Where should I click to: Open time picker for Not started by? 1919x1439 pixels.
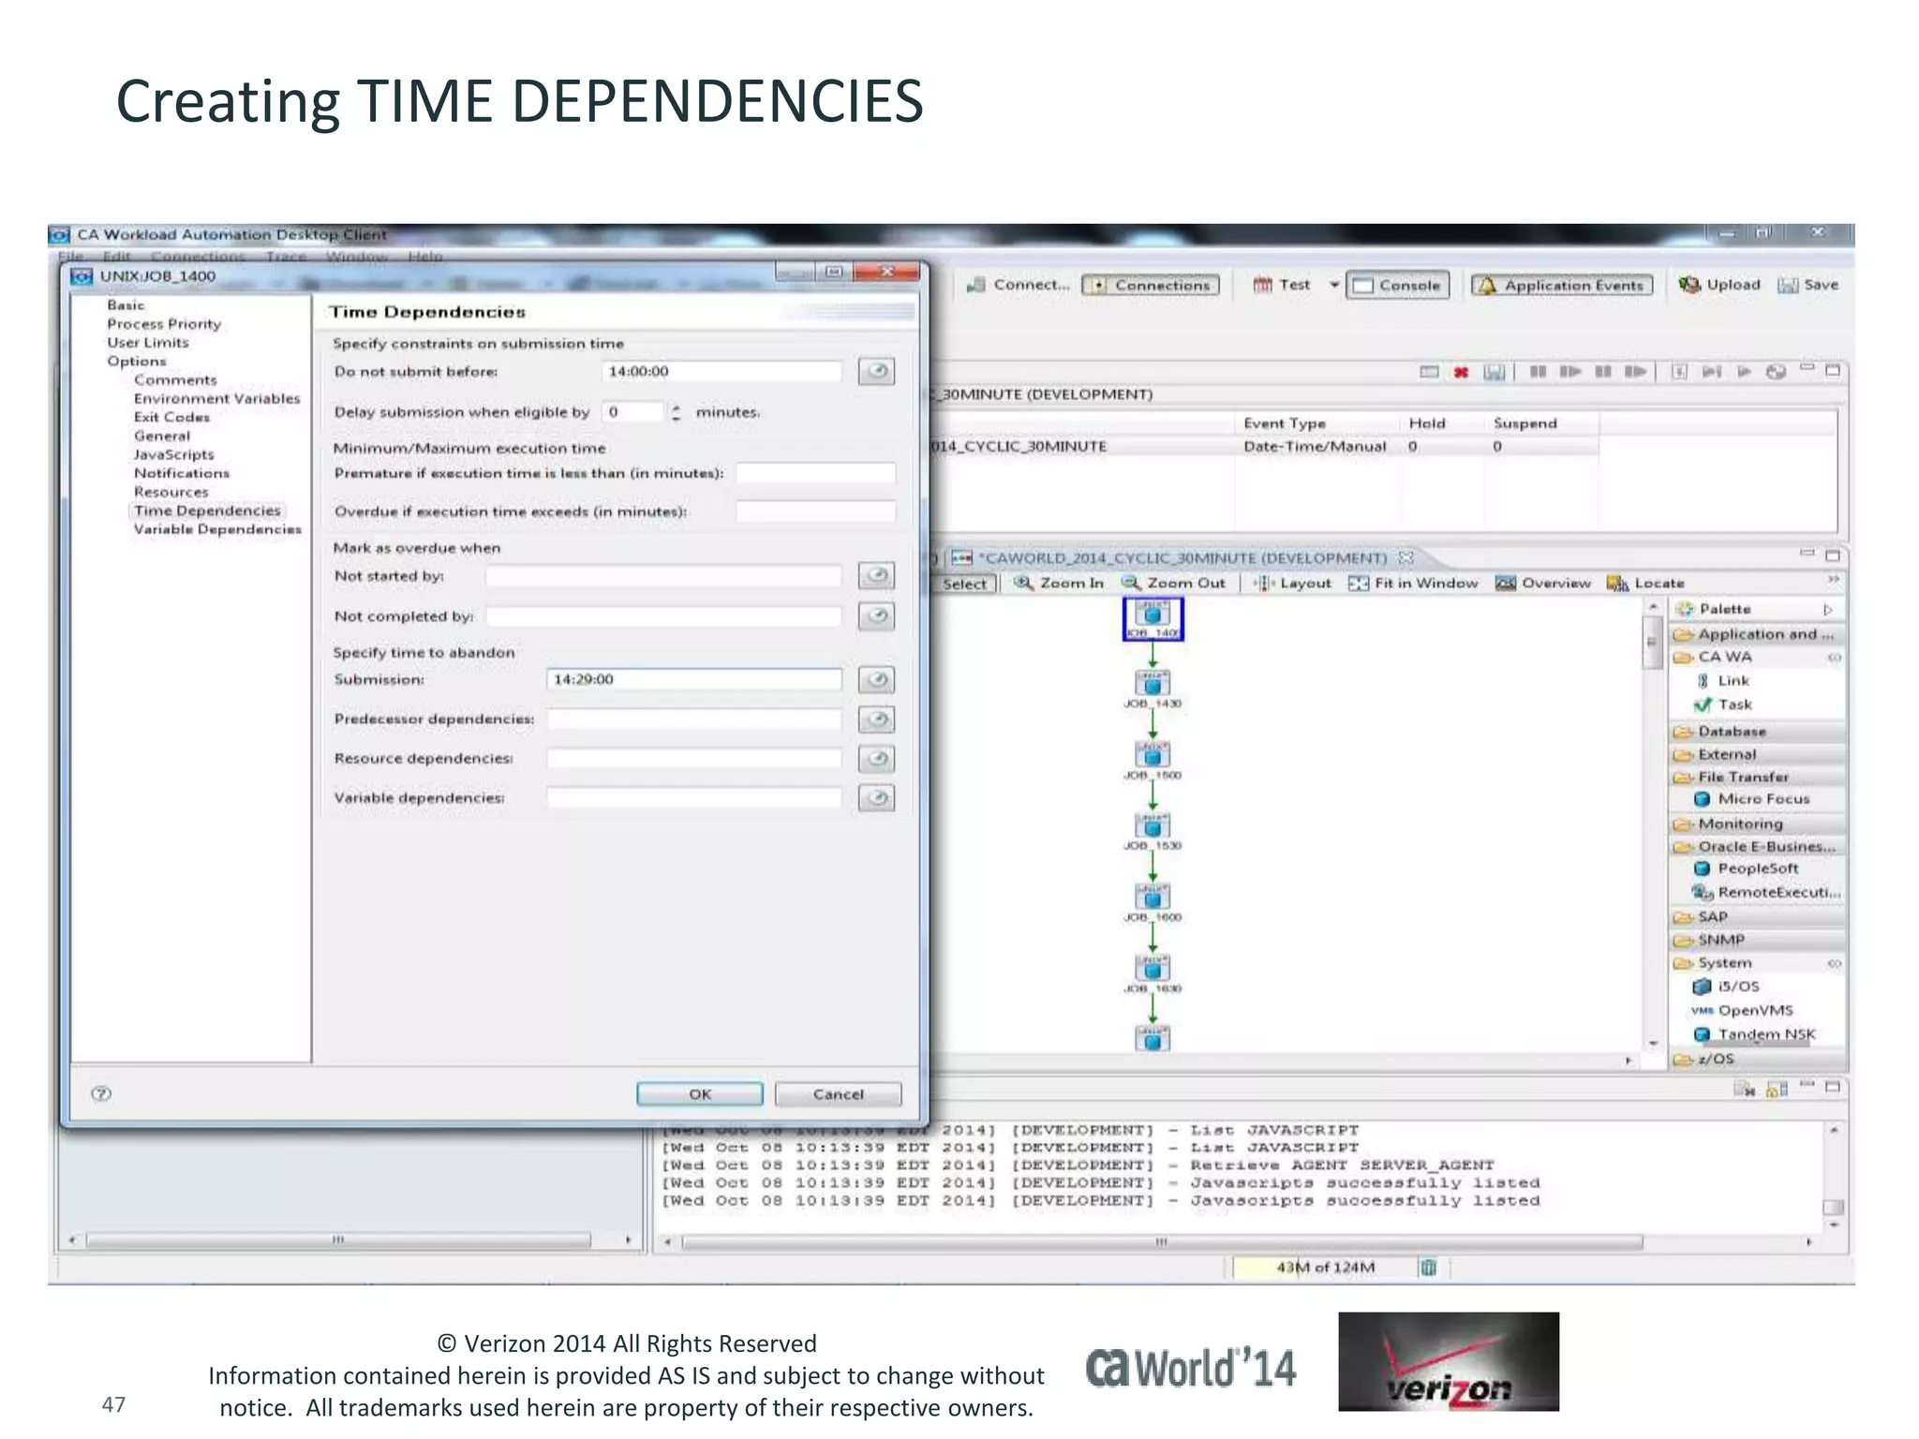click(x=876, y=575)
